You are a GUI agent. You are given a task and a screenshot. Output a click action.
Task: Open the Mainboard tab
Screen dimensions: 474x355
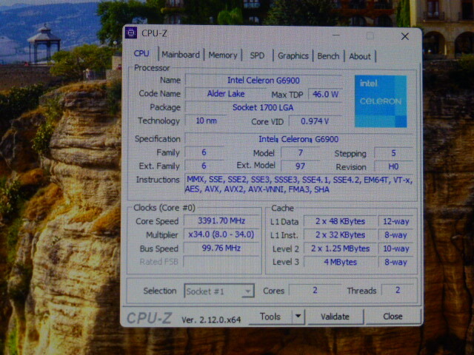181,55
